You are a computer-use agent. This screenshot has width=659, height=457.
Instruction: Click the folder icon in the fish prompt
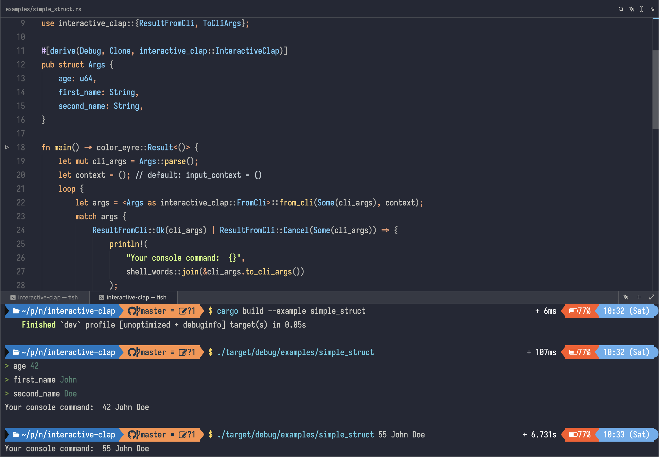tap(16, 311)
